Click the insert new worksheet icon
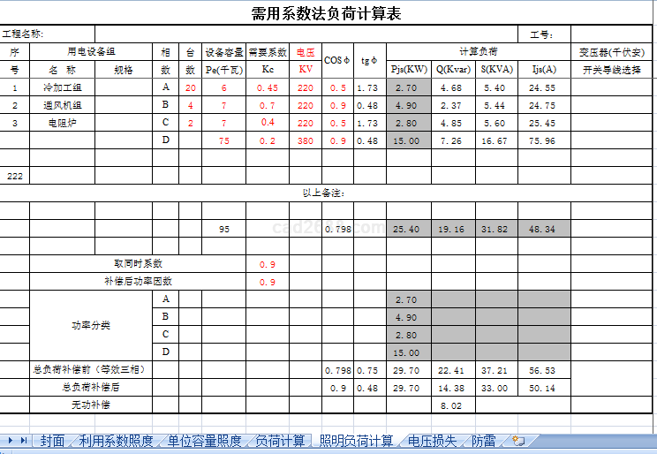 coord(518,441)
